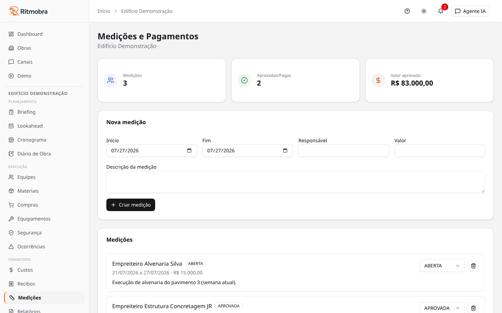This screenshot has height=313, width=502.
Task: Click the Ritmobra logo icon
Action: (x=14, y=11)
